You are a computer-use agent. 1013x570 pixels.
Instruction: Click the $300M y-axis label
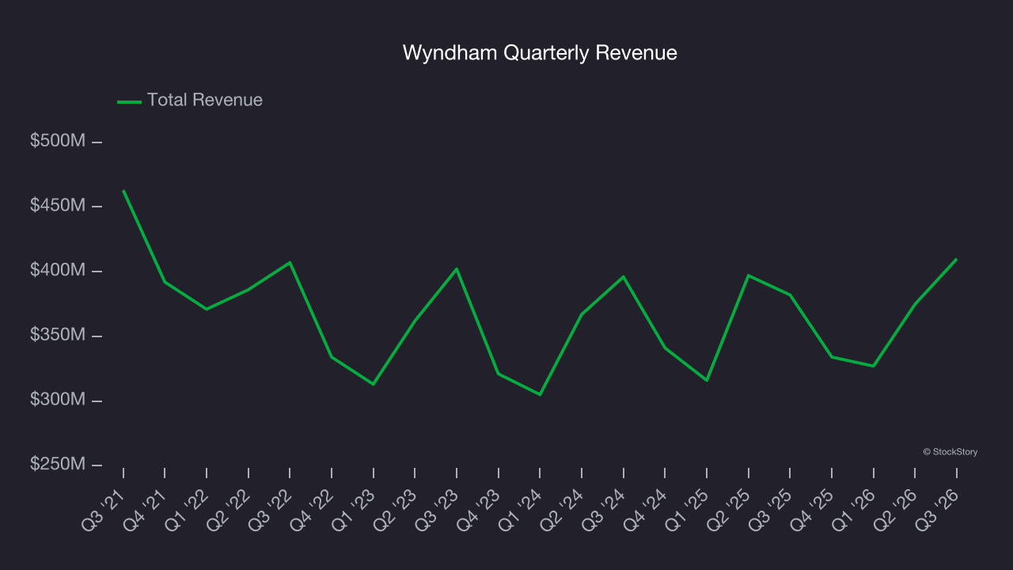58,400
